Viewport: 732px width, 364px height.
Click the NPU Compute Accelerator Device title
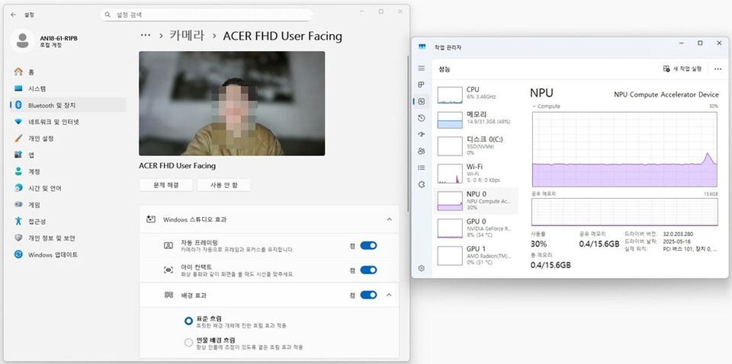[x=666, y=94]
